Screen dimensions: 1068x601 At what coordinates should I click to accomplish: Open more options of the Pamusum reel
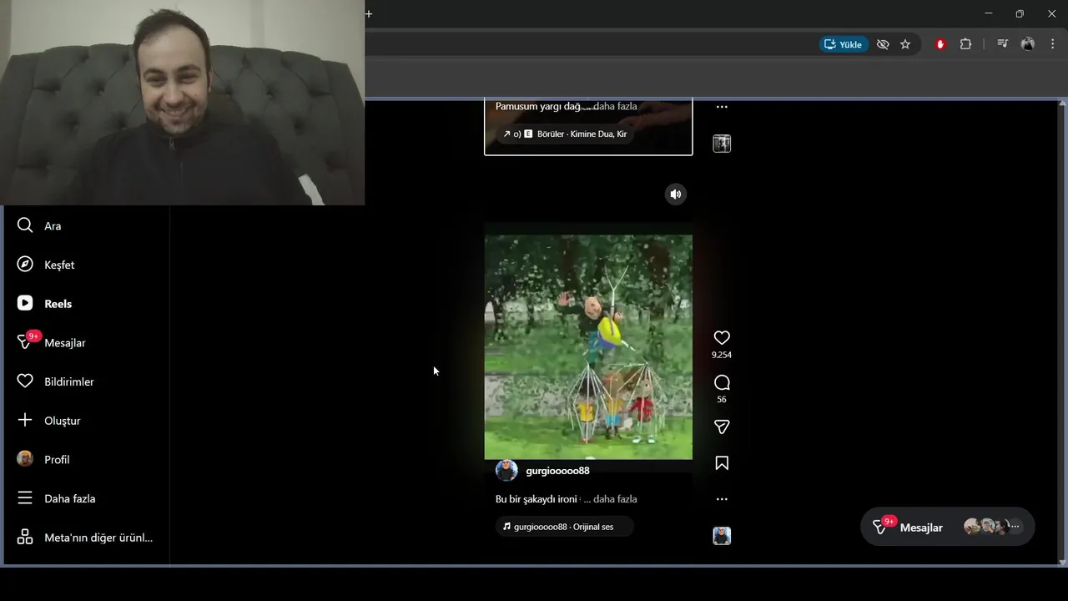tap(722, 107)
